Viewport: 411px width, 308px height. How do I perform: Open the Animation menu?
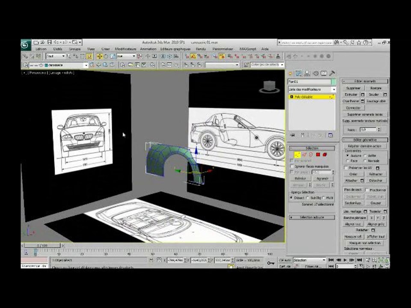(x=148, y=49)
